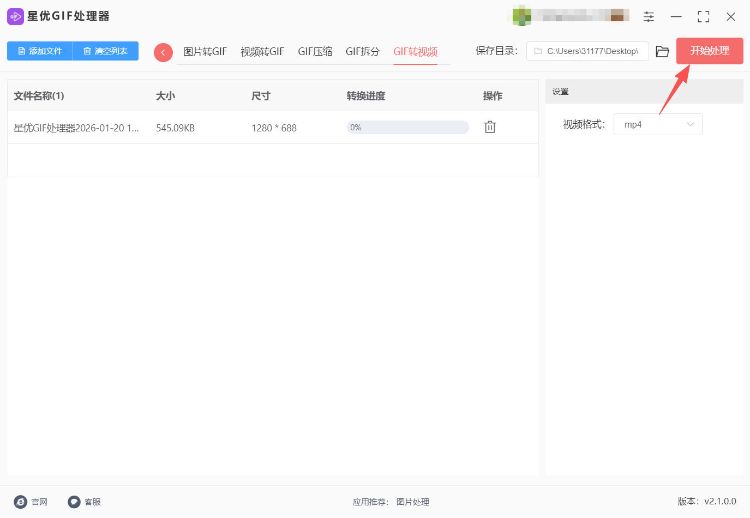The width and height of the screenshot is (750, 518).
Task: Open the GIF压缩 tab
Action: click(315, 51)
